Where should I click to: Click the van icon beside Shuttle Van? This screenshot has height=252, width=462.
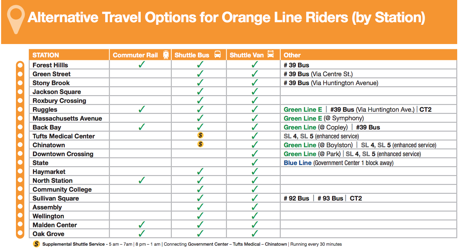(x=271, y=55)
